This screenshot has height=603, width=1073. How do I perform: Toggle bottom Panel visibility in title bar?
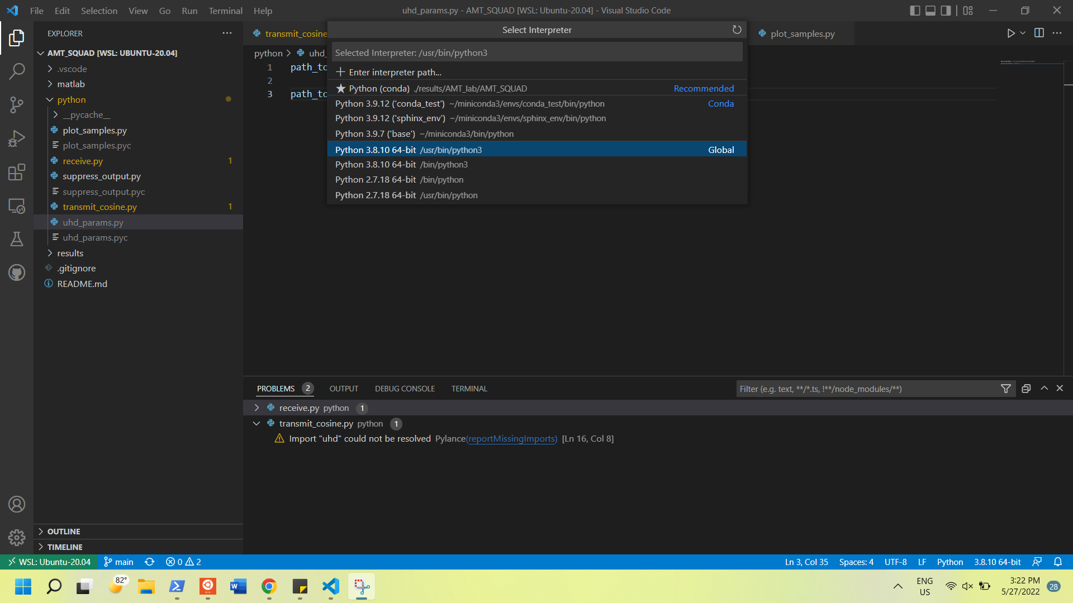pyautogui.click(x=930, y=11)
